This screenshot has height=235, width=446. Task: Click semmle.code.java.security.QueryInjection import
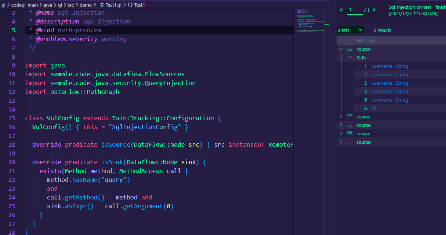(x=123, y=83)
